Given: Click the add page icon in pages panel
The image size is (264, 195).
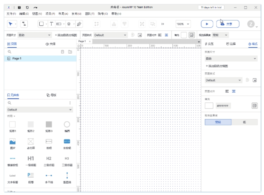Looking at the screenshot, I should tap(62, 51).
